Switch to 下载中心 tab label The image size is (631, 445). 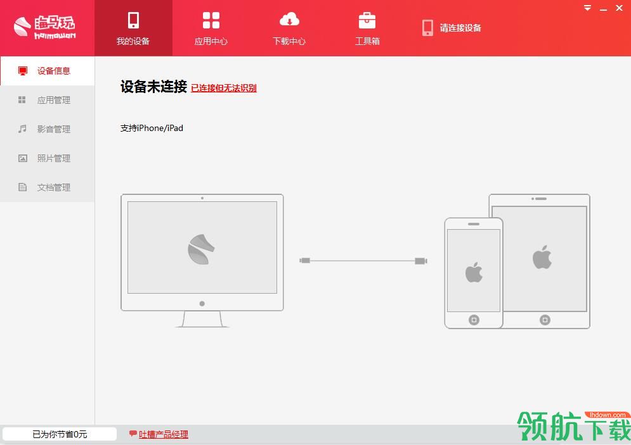click(289, 41)
